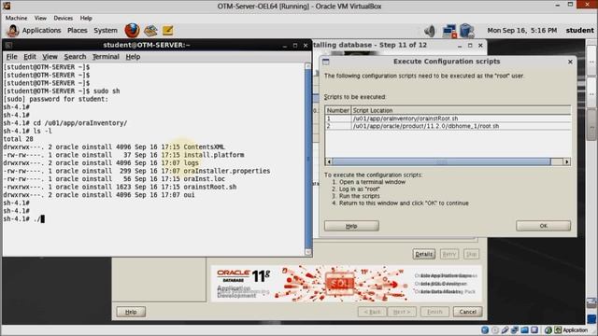
Task: Click the GNOME foot logo next to Applications
Action: [x=12, y=30]
